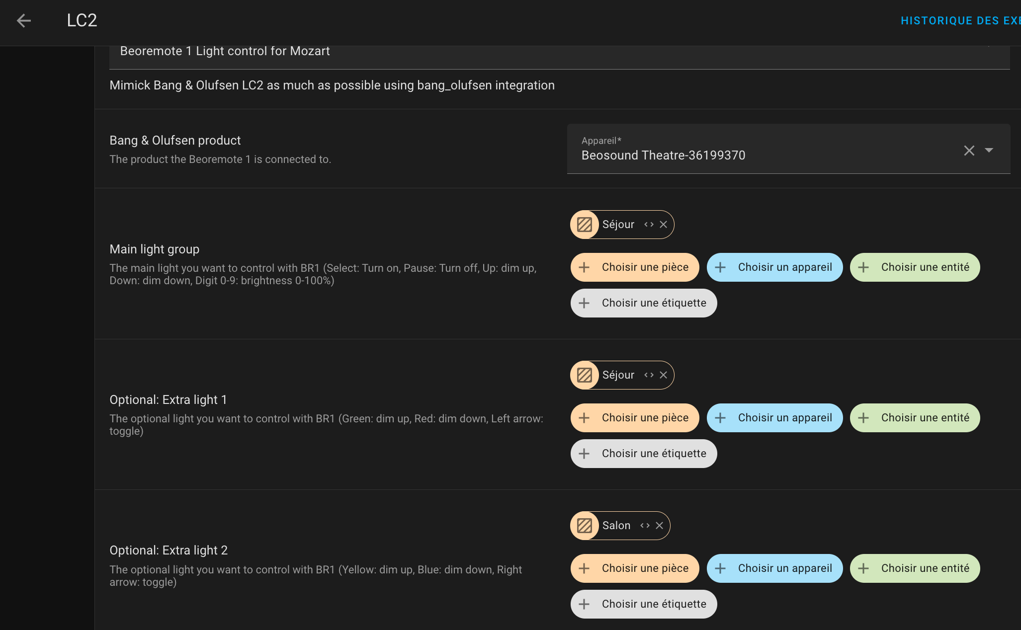
Task: Choisir un appareil for Extra light 2
Action: 774,568
